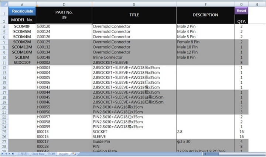Switch to the inquire sheet tab
Viewport: 266px width, 157px height.
point(64,154)
